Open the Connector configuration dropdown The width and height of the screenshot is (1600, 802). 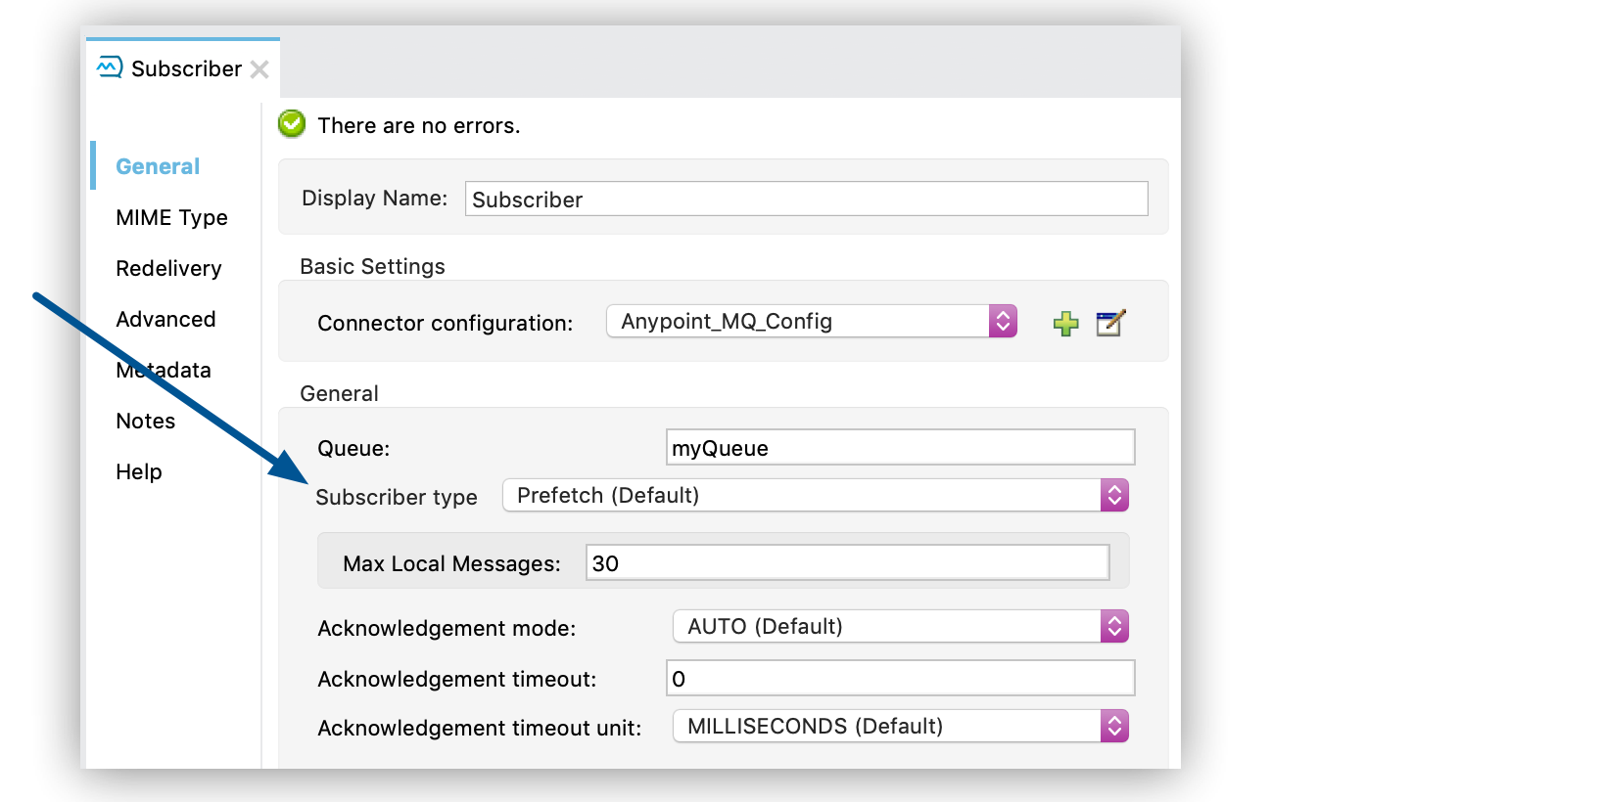[x=811, y=321]
